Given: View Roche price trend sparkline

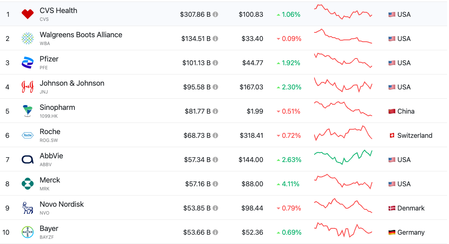Looking at the screenshot, I should (343, 133).
